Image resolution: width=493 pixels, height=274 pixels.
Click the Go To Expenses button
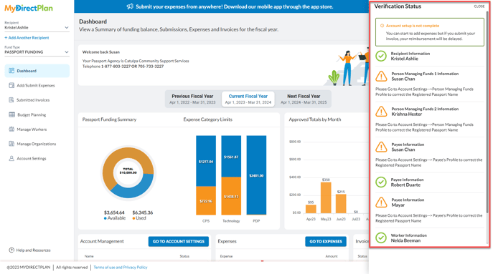pos(326,241)
